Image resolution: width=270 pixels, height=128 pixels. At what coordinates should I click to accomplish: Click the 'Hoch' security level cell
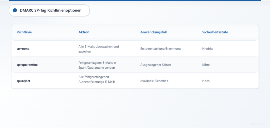tap(206, 81)
